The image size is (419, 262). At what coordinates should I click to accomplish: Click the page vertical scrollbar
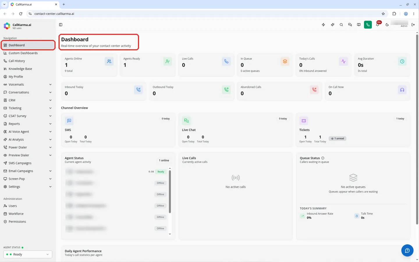pyautogui.click(x=417, y=130)
